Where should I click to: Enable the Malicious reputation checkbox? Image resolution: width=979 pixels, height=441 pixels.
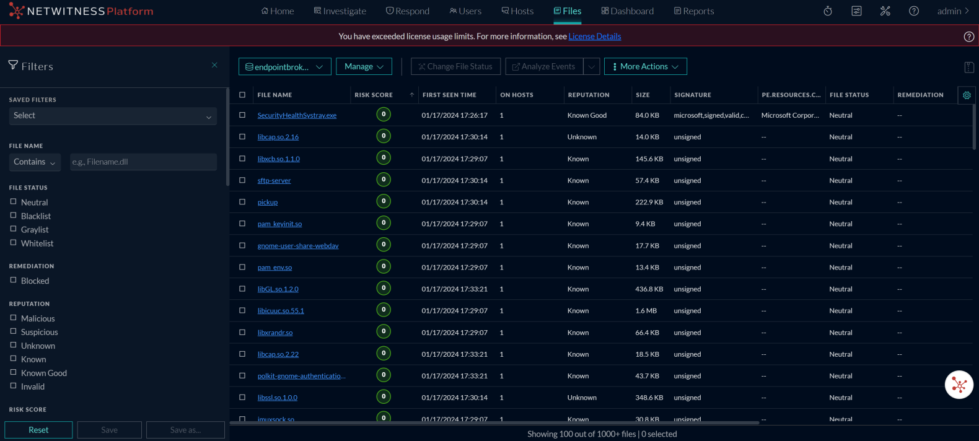pos(14,318)
